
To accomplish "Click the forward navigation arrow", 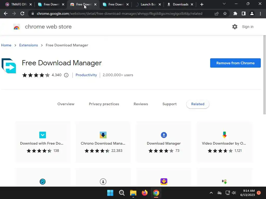I will [14, 13].
